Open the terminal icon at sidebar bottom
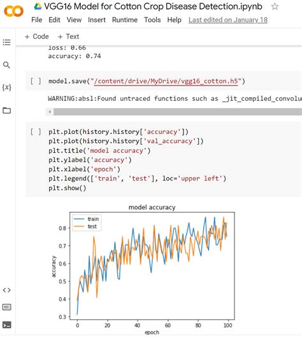This screenshot has width=302, height=346. pos(6,325)
